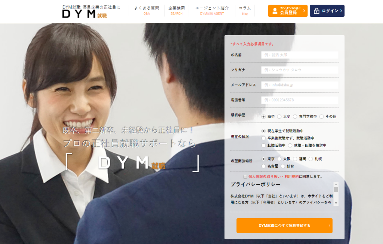Click the フリガナ input field
The height and width of the screenshot is (244, 383).
[x=300, y=70]
